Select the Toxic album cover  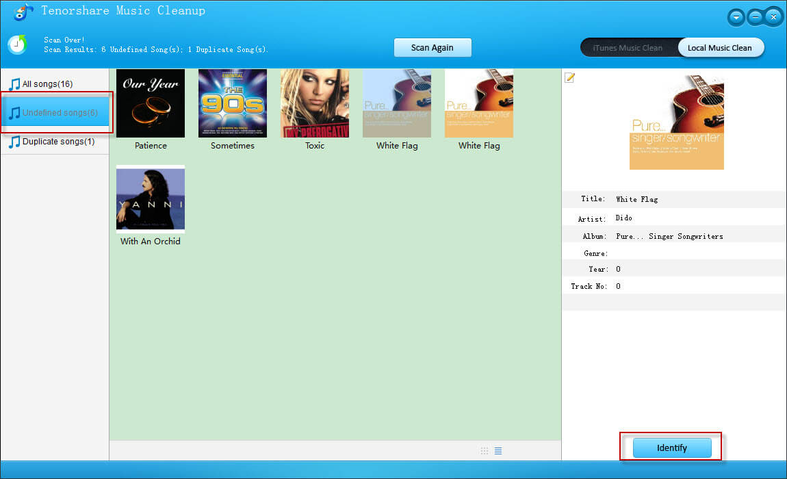click(x=315, y=103)
